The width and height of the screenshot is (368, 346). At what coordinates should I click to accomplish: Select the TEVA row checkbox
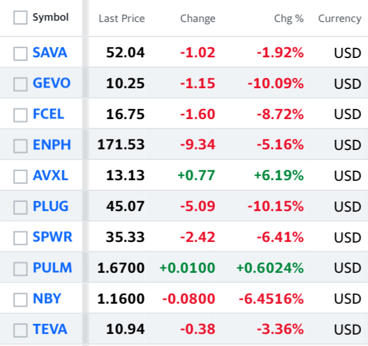click(20, 330)
